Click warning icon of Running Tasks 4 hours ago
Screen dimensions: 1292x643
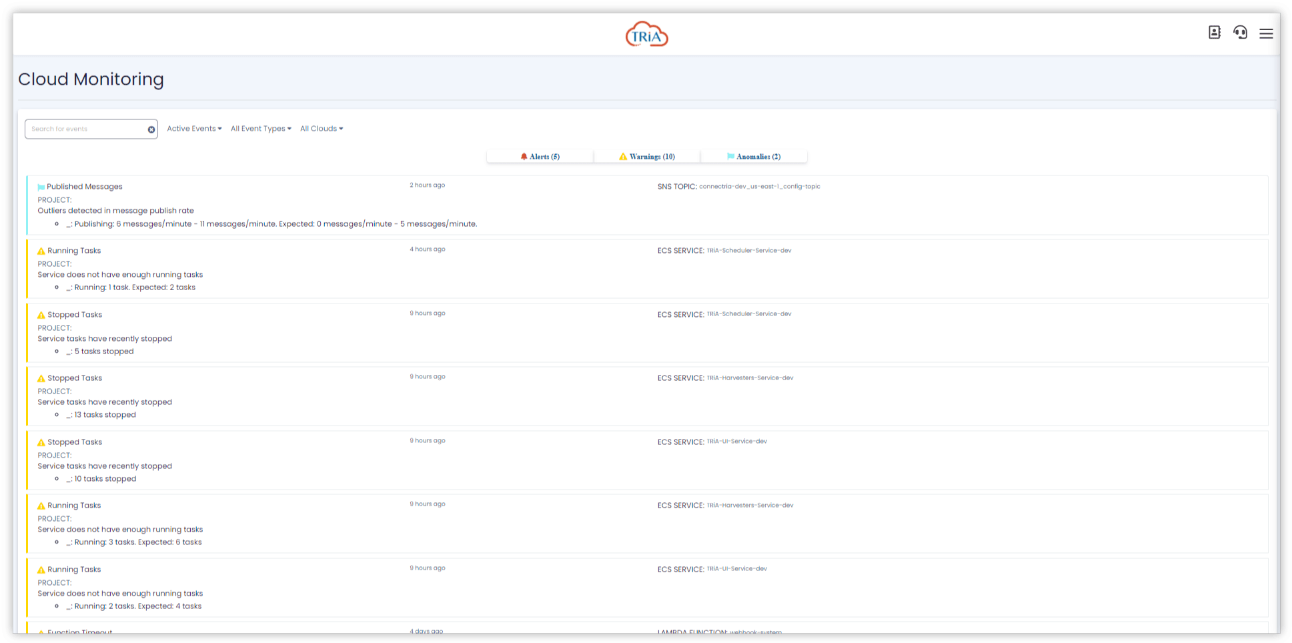click(x=41, y=251)
